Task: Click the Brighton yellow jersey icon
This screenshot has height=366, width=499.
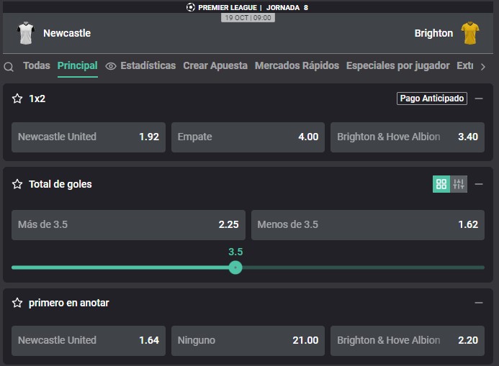Action: [470, 33]
